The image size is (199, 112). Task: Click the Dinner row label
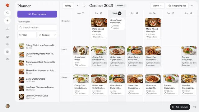64,77
